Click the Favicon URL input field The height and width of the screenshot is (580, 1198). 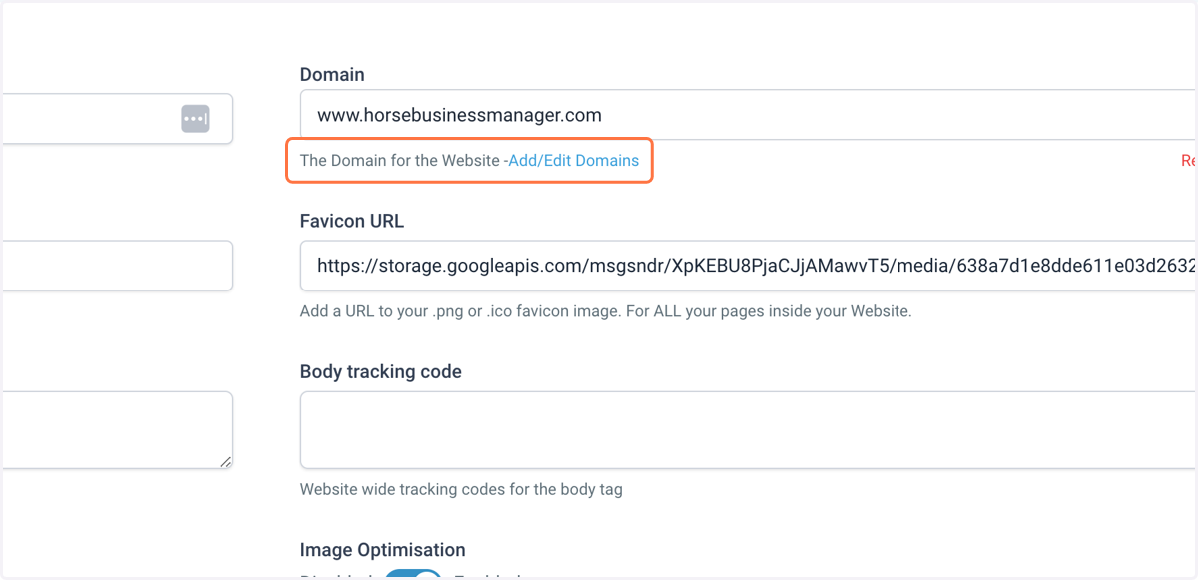tap(749, 266)
